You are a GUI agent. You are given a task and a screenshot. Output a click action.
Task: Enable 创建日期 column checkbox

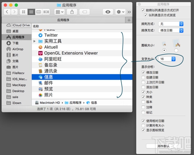(143, 77)
